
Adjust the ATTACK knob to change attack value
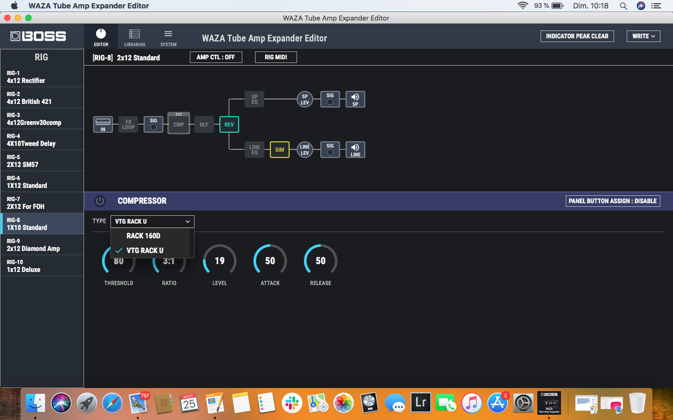coord(270,260)
